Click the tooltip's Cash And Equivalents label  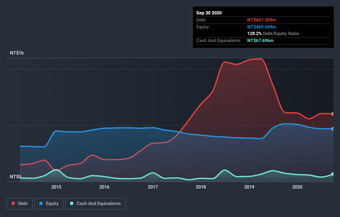(x=218, y=40)
